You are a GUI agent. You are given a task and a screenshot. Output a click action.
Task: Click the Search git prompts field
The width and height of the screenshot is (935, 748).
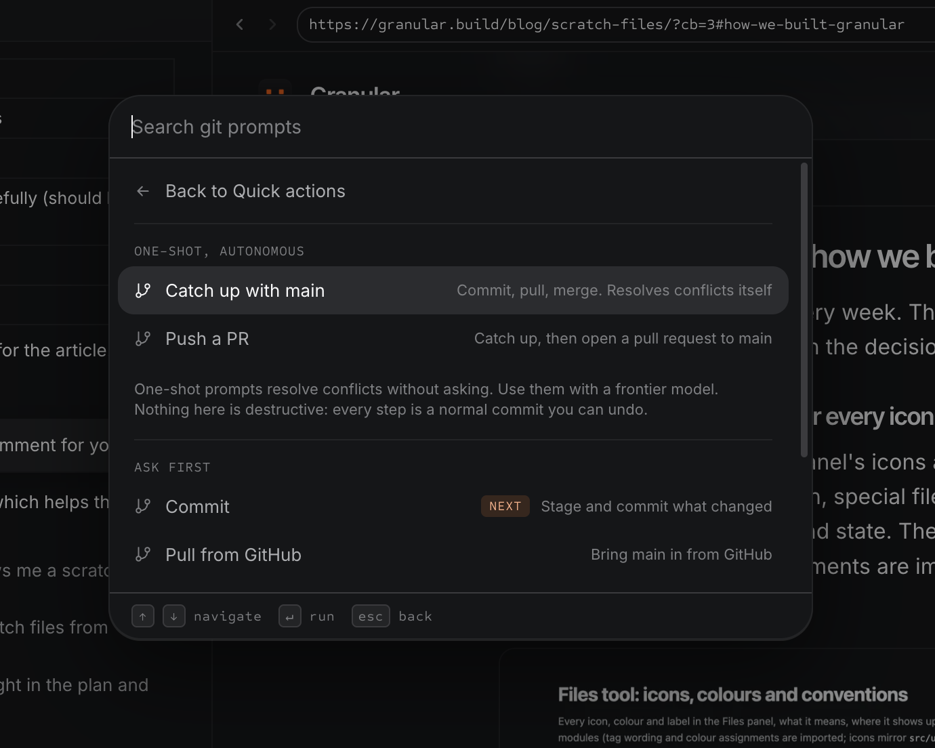(461, 127)
